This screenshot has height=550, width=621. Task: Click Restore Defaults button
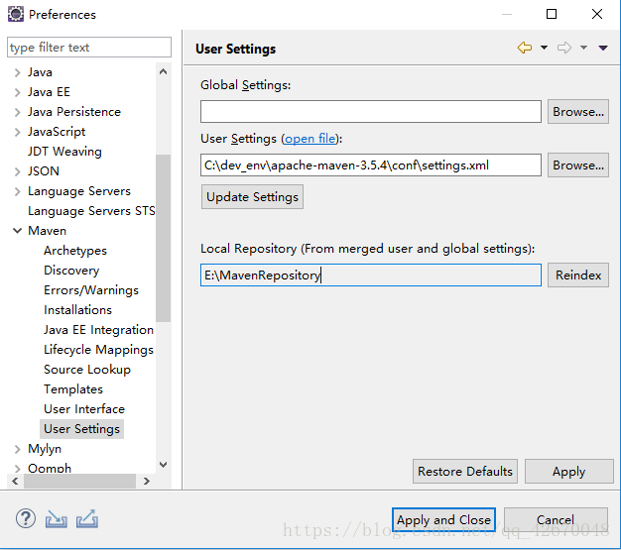(x=465, y=472)
